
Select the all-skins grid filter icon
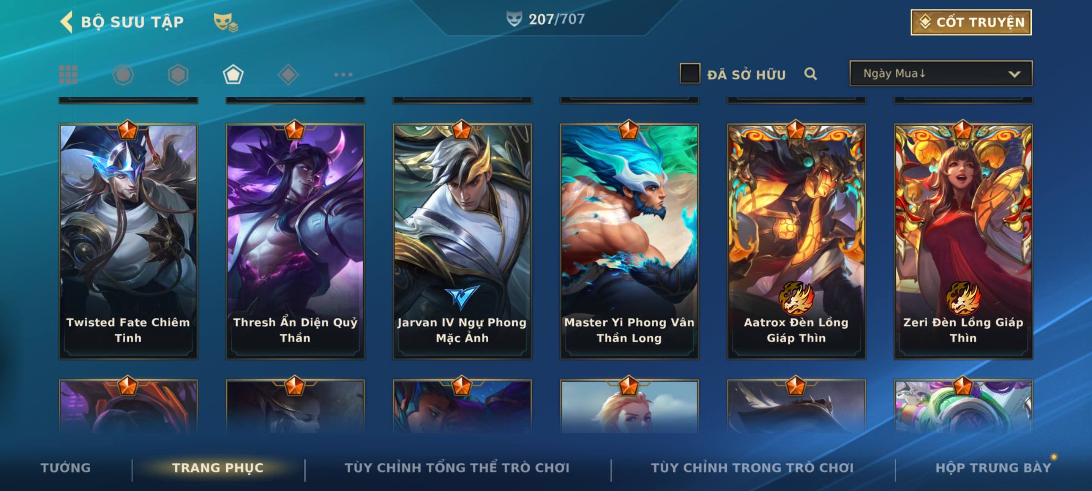pos(68,75)
